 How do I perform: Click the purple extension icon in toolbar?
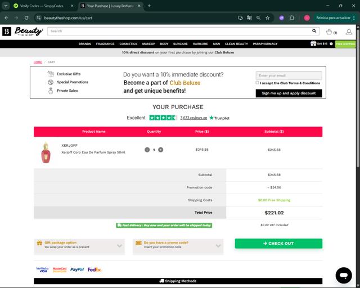pos(281,17)
